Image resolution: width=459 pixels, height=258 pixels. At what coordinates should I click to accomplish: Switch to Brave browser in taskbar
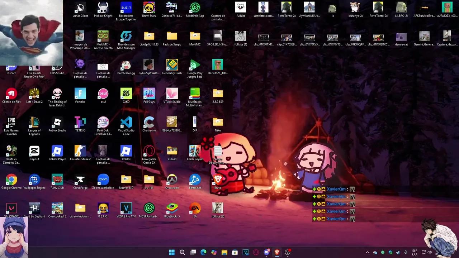[277, 252]
